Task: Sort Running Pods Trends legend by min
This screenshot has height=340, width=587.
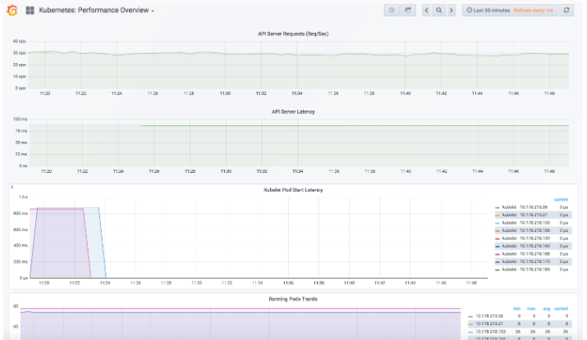Action: (516, 309)
